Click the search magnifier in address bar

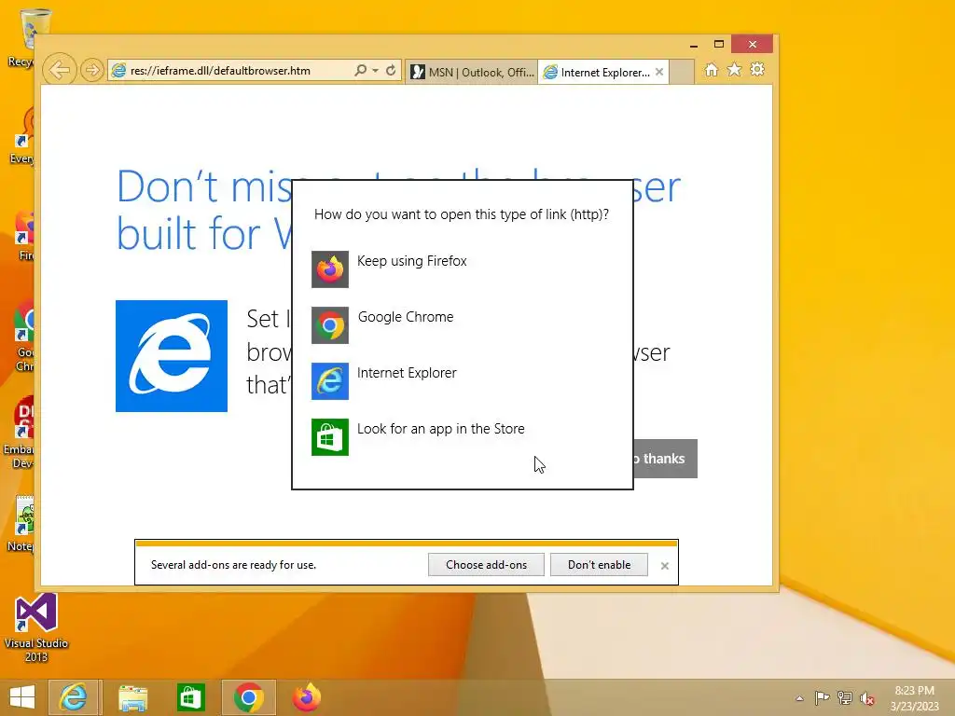[x=361, y=70]
